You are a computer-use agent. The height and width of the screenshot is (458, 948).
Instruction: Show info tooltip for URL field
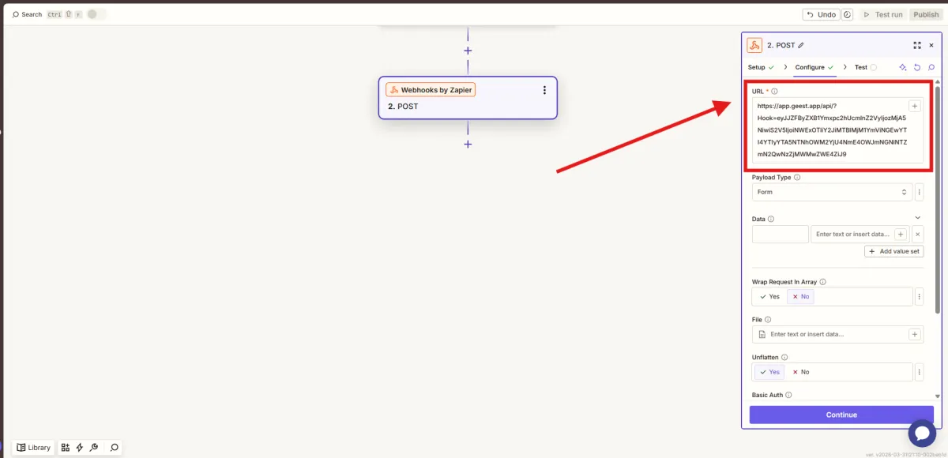(774, 91)
